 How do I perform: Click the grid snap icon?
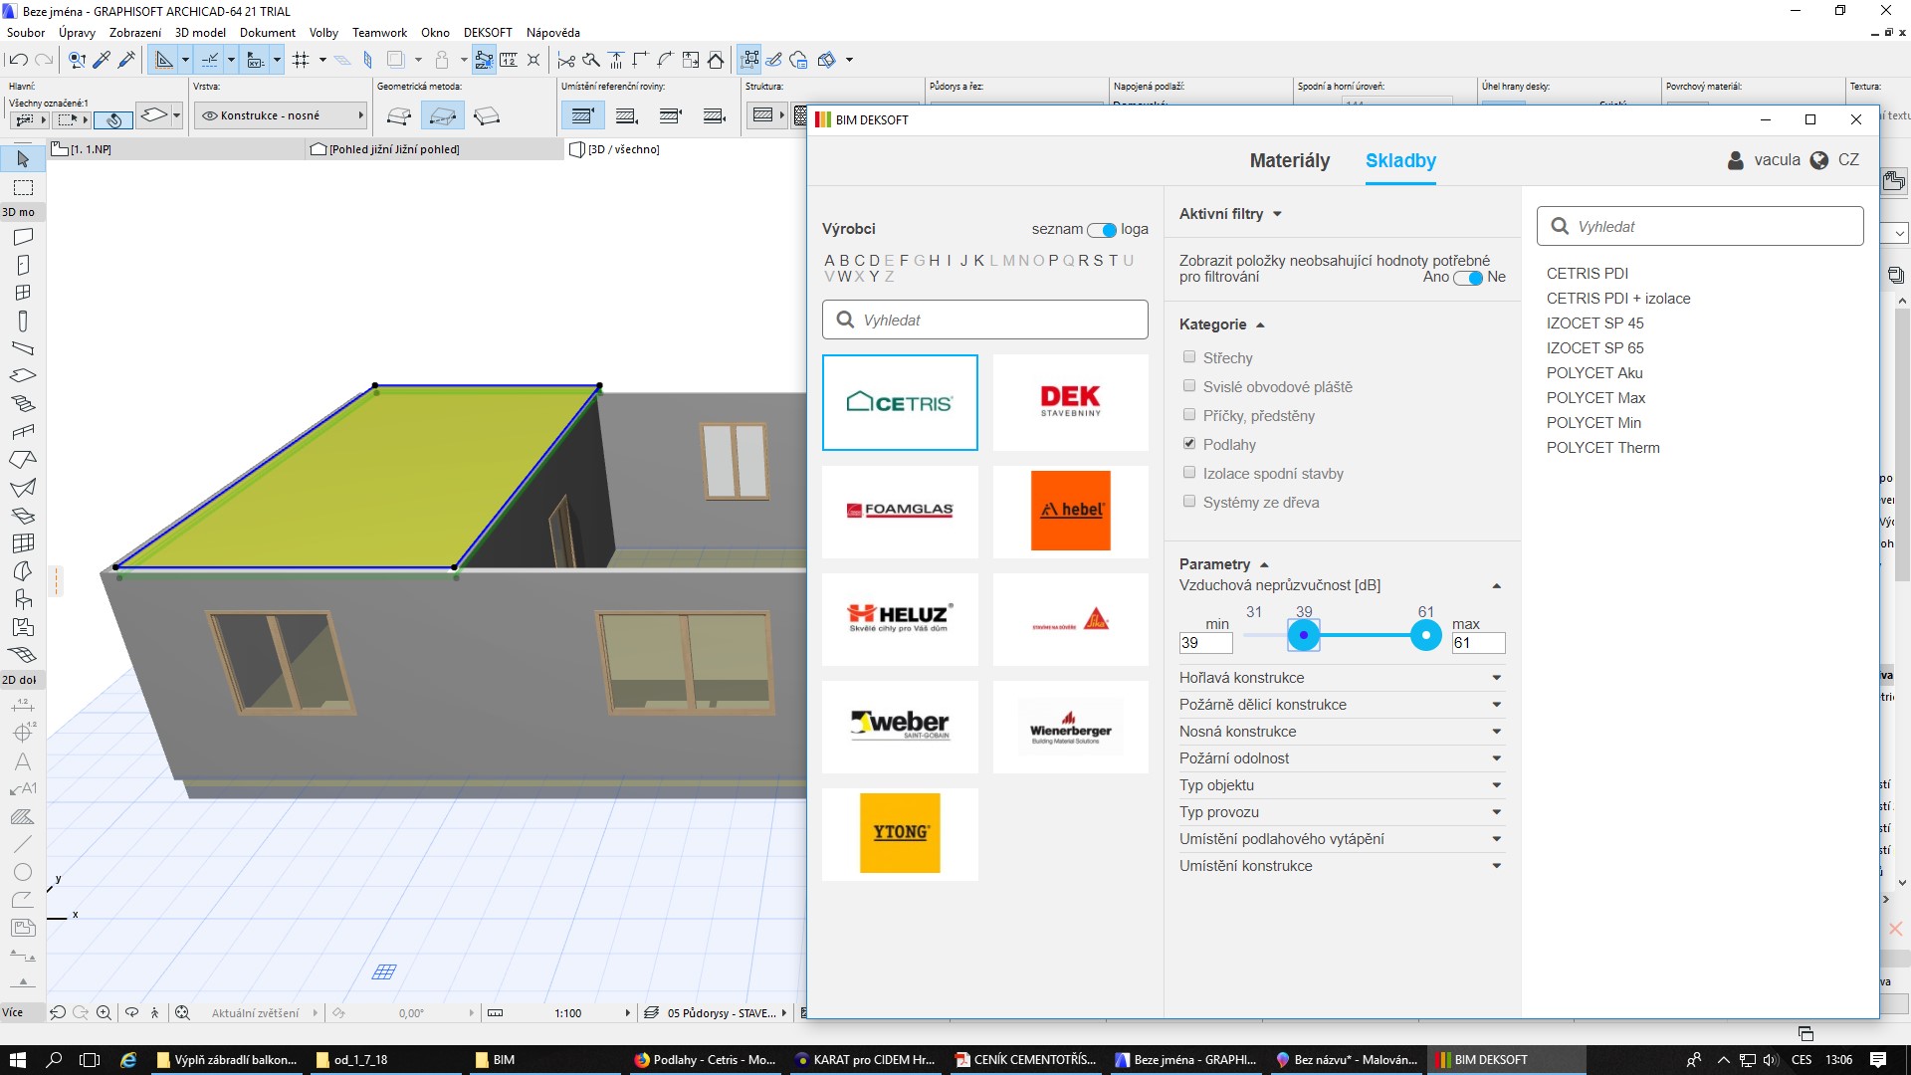tap(301, 60)
